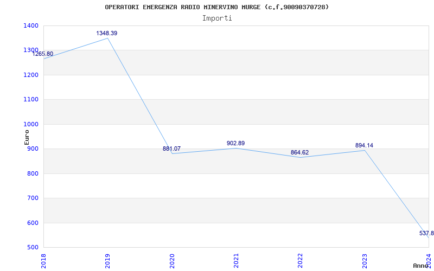The width and height of the screenshot is (434, 271).
Task: Click the Euro y-axis title
Action: pyautogui.click(x=27, y=138)
